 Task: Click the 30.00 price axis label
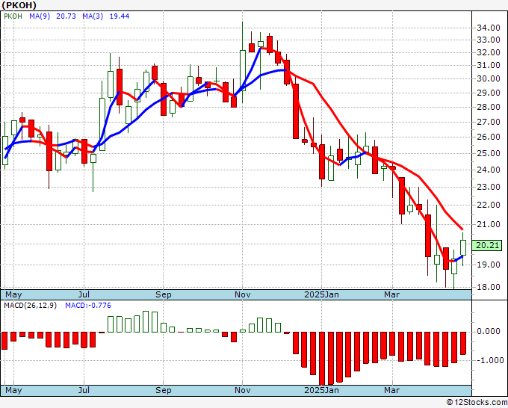[x=489, y=78]
